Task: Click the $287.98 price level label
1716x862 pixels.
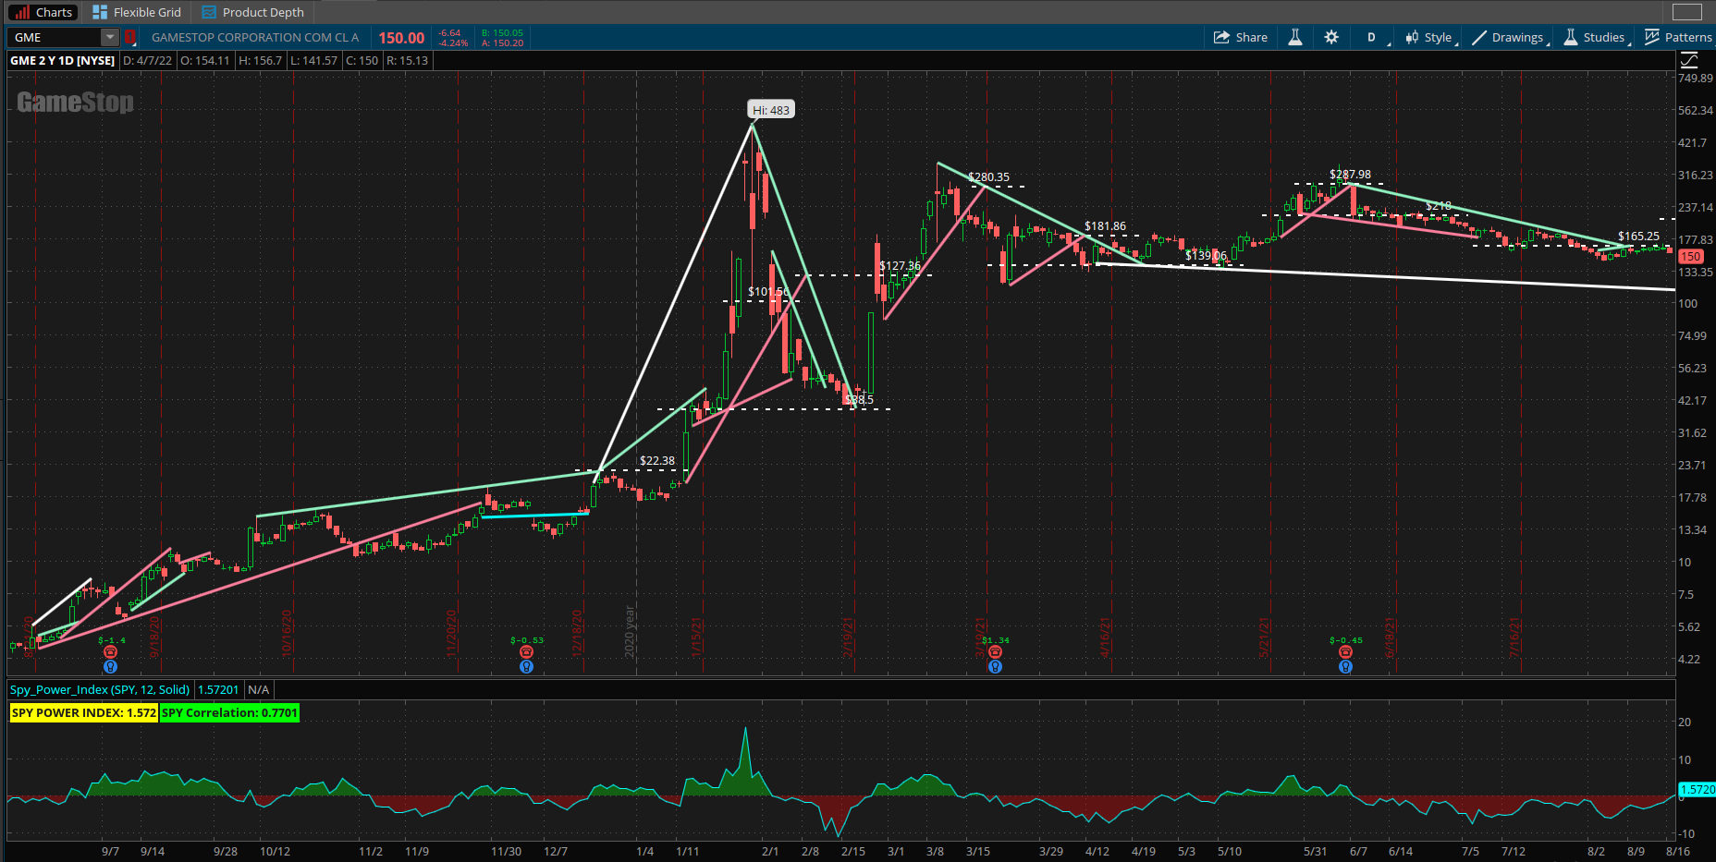Action: pos(1350,174)
